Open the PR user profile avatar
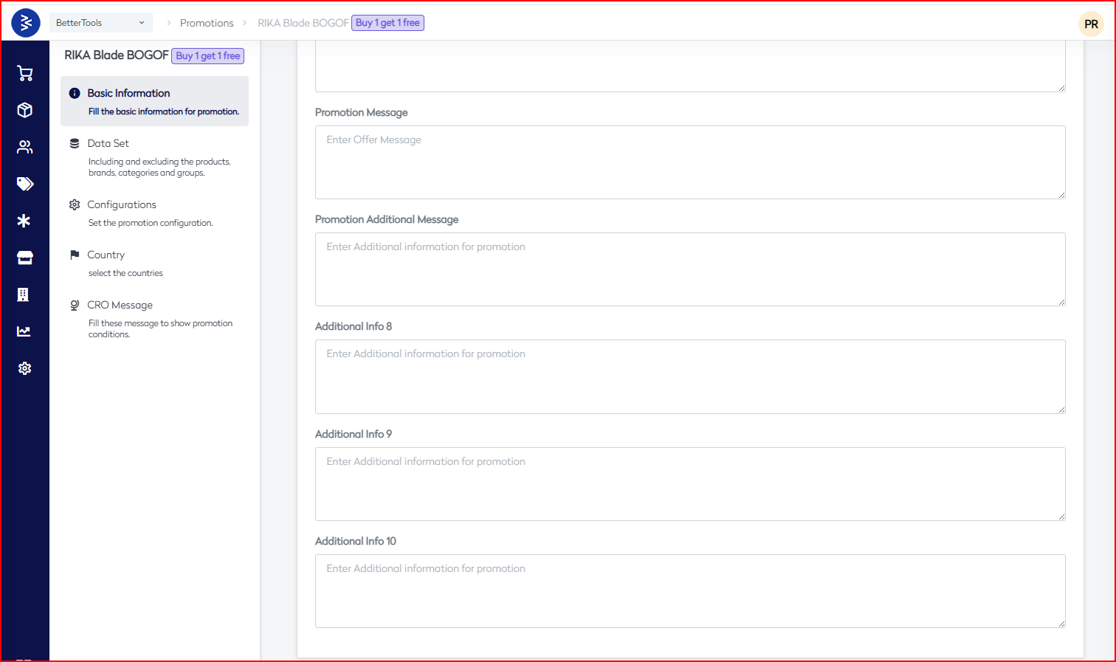The image size is (1116, 662). click(1091, 24)
